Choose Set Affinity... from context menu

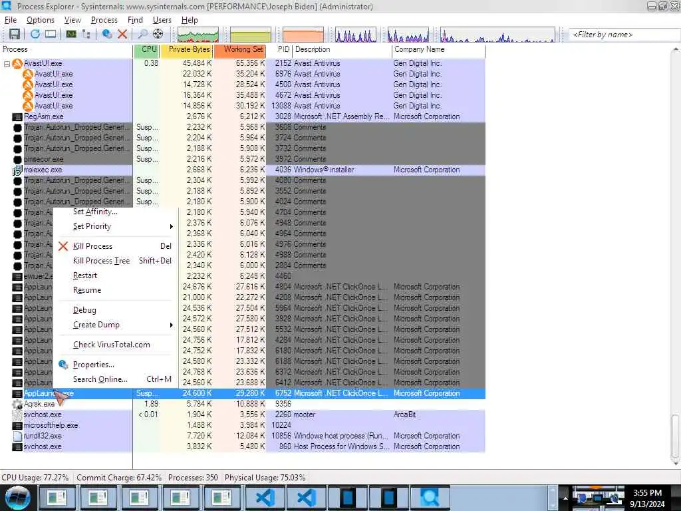pyautogui.click(x=116, y=212)
